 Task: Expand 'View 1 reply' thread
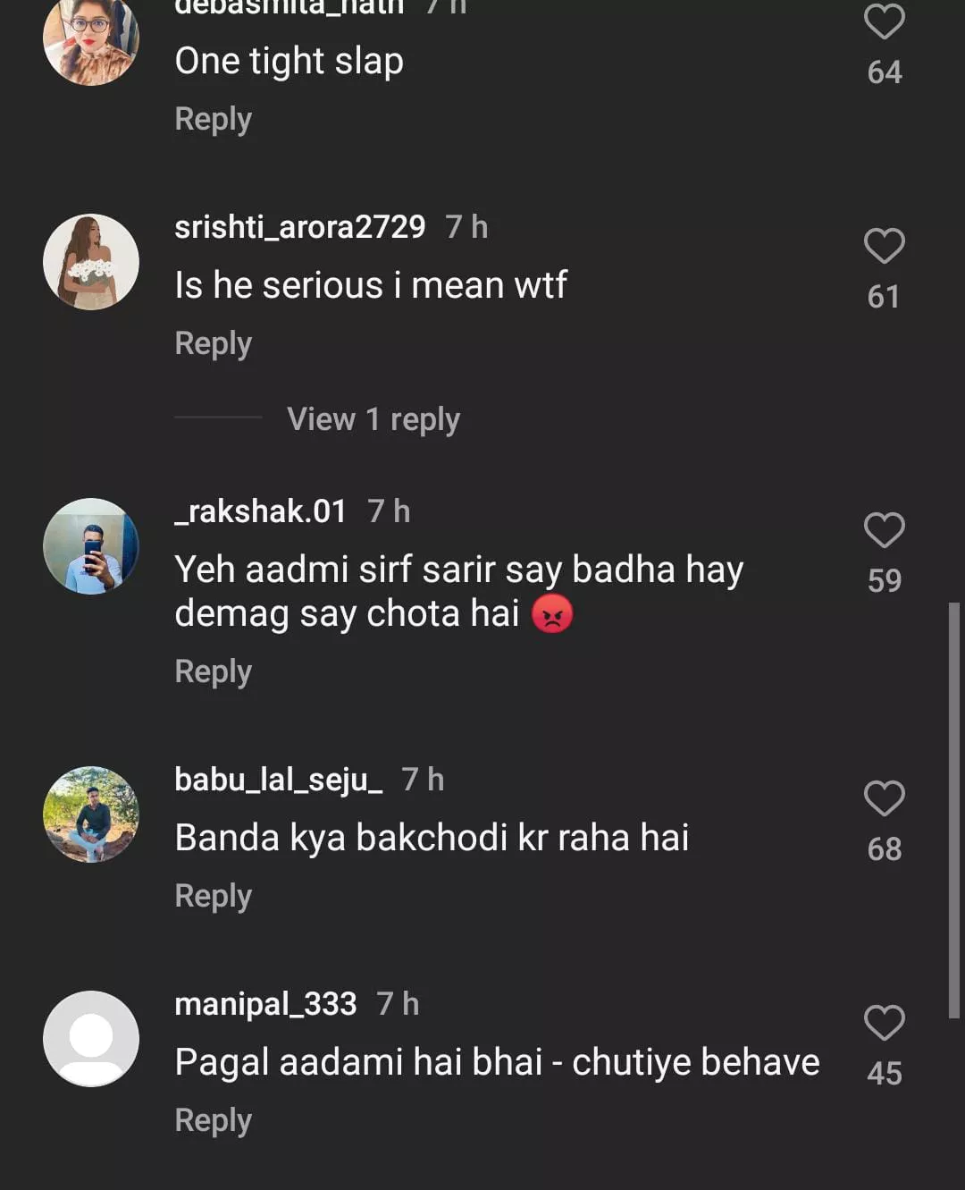[373, 419]
